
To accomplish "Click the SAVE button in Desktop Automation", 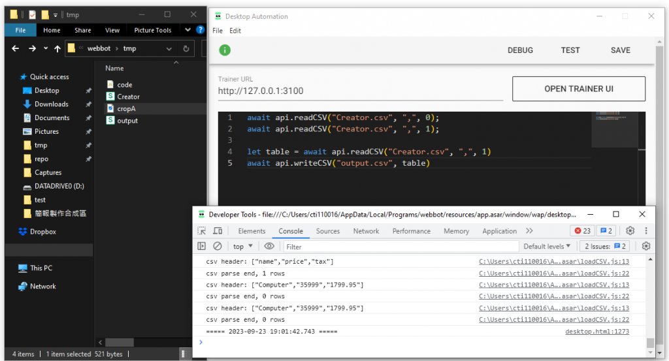I will 621,50.
